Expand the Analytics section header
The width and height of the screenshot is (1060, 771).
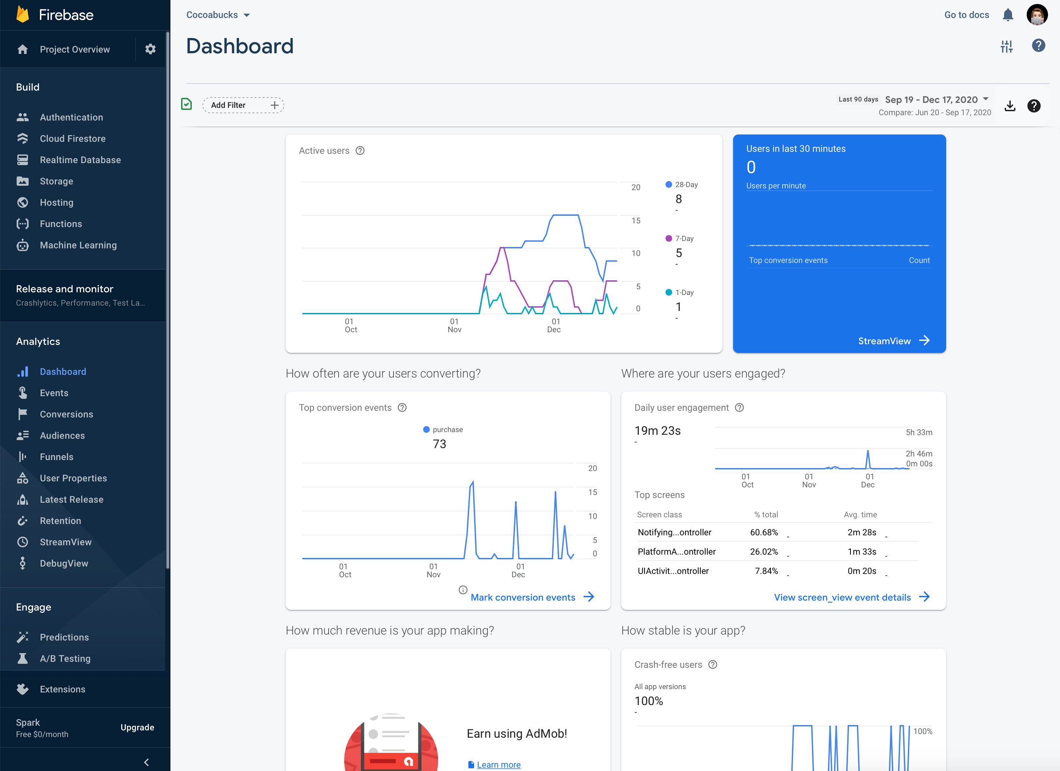(x=38, y=342)
